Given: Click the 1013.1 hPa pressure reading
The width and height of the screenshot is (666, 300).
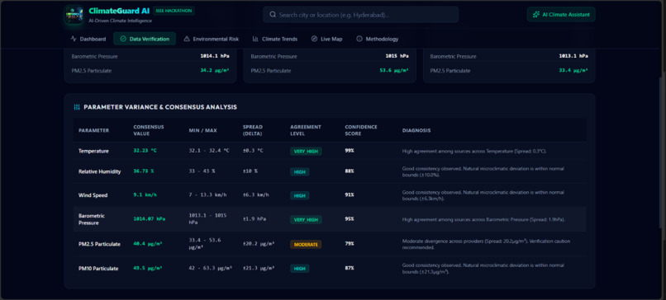Looking at the screenshot, I should 573,56.
